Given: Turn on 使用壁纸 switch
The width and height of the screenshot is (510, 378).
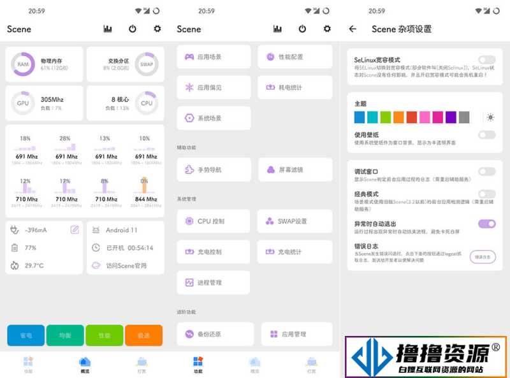Looking at the screenshot, I should click(x=487, y=134).
